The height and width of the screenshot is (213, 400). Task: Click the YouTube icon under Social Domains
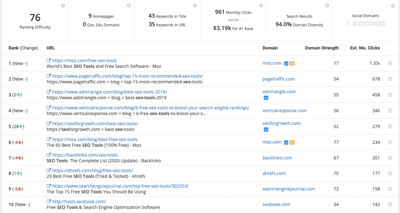pyautogui.click(x=366, y=24)
